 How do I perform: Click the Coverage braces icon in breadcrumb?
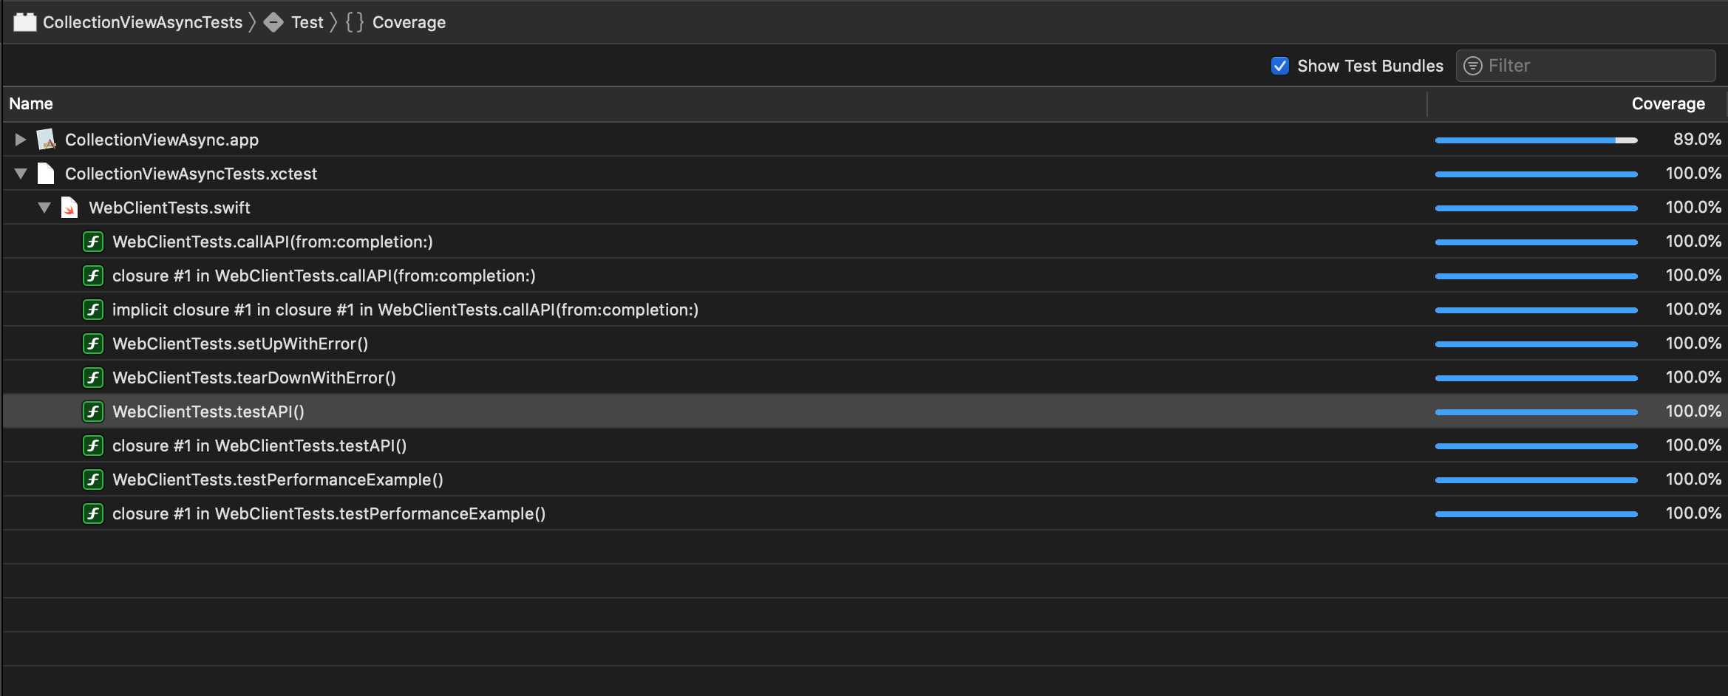click(x=355, y=22)
